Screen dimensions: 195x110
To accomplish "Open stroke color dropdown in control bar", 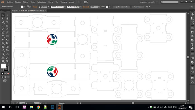I will (x=30, y=7).
